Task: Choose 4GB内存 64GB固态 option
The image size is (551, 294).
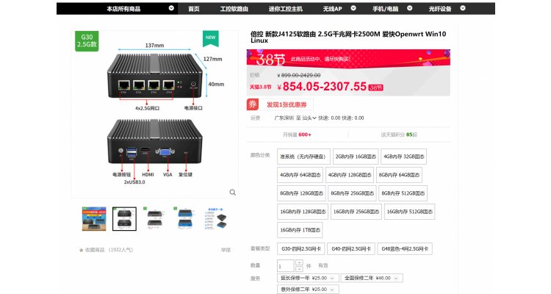Action: coord(300,175)
